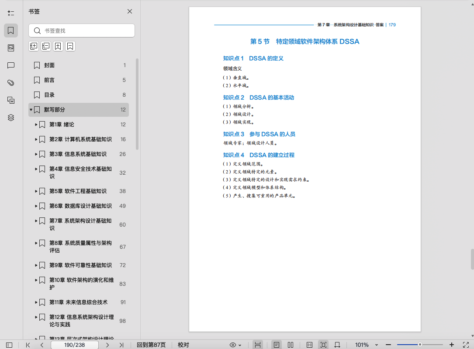
Task: Open 第6章 数据库设计基础知识 bookmark text
Action: tap(80, 206)
